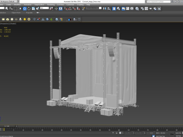Open the View reference coordinate system dropdown
183x137 pixels.
point(44,8)
